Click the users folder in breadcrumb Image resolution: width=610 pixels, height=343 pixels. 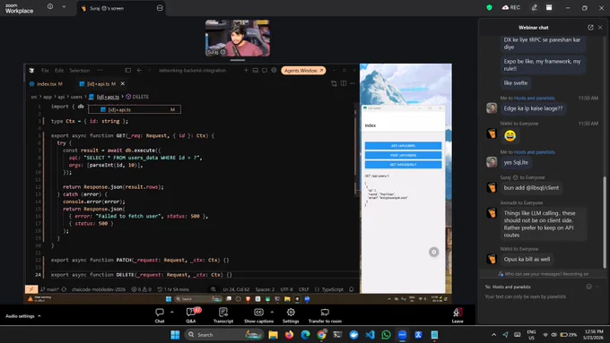coord(76,97)
